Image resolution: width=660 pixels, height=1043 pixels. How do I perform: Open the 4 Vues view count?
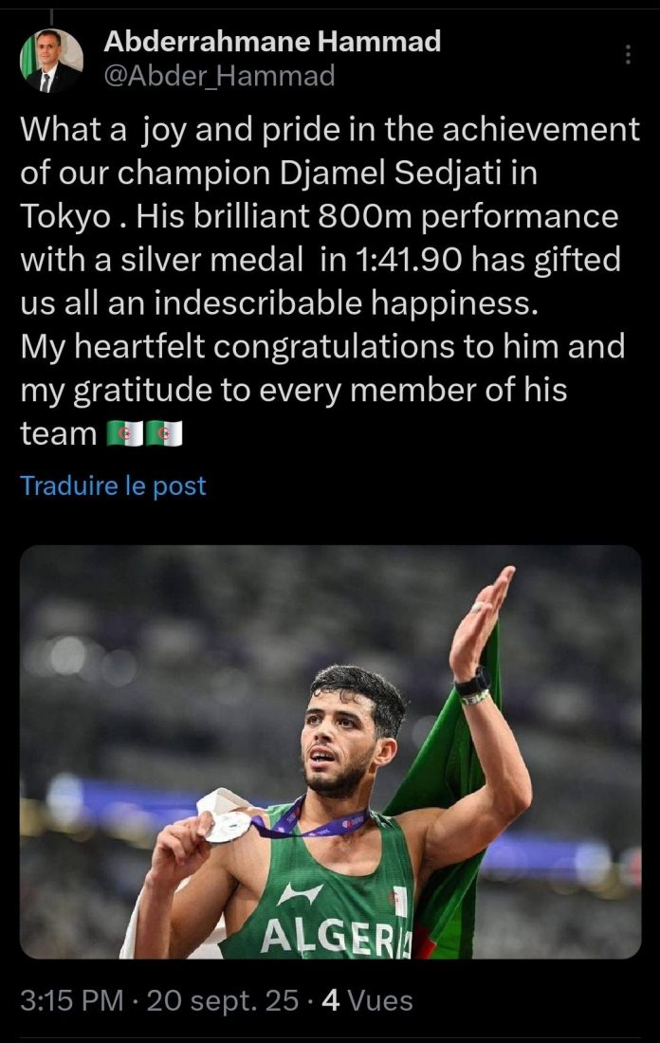[367, 1000]
